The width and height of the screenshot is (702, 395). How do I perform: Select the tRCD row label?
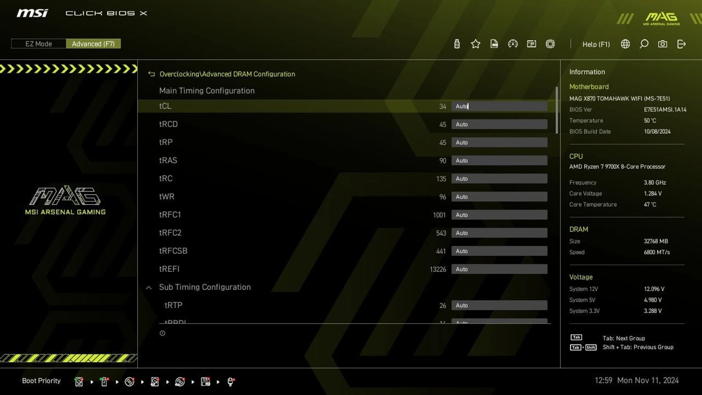(x=168, y=124)
